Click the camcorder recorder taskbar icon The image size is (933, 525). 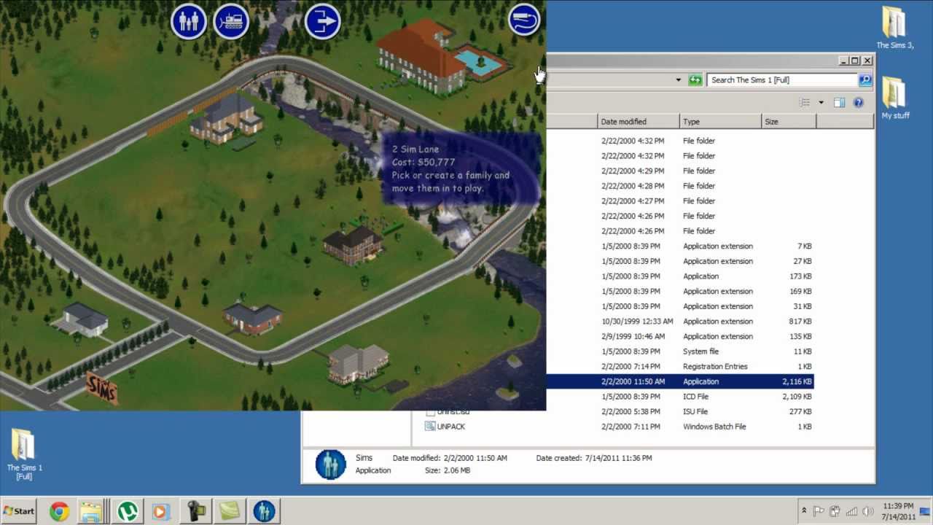pos(195,511)
